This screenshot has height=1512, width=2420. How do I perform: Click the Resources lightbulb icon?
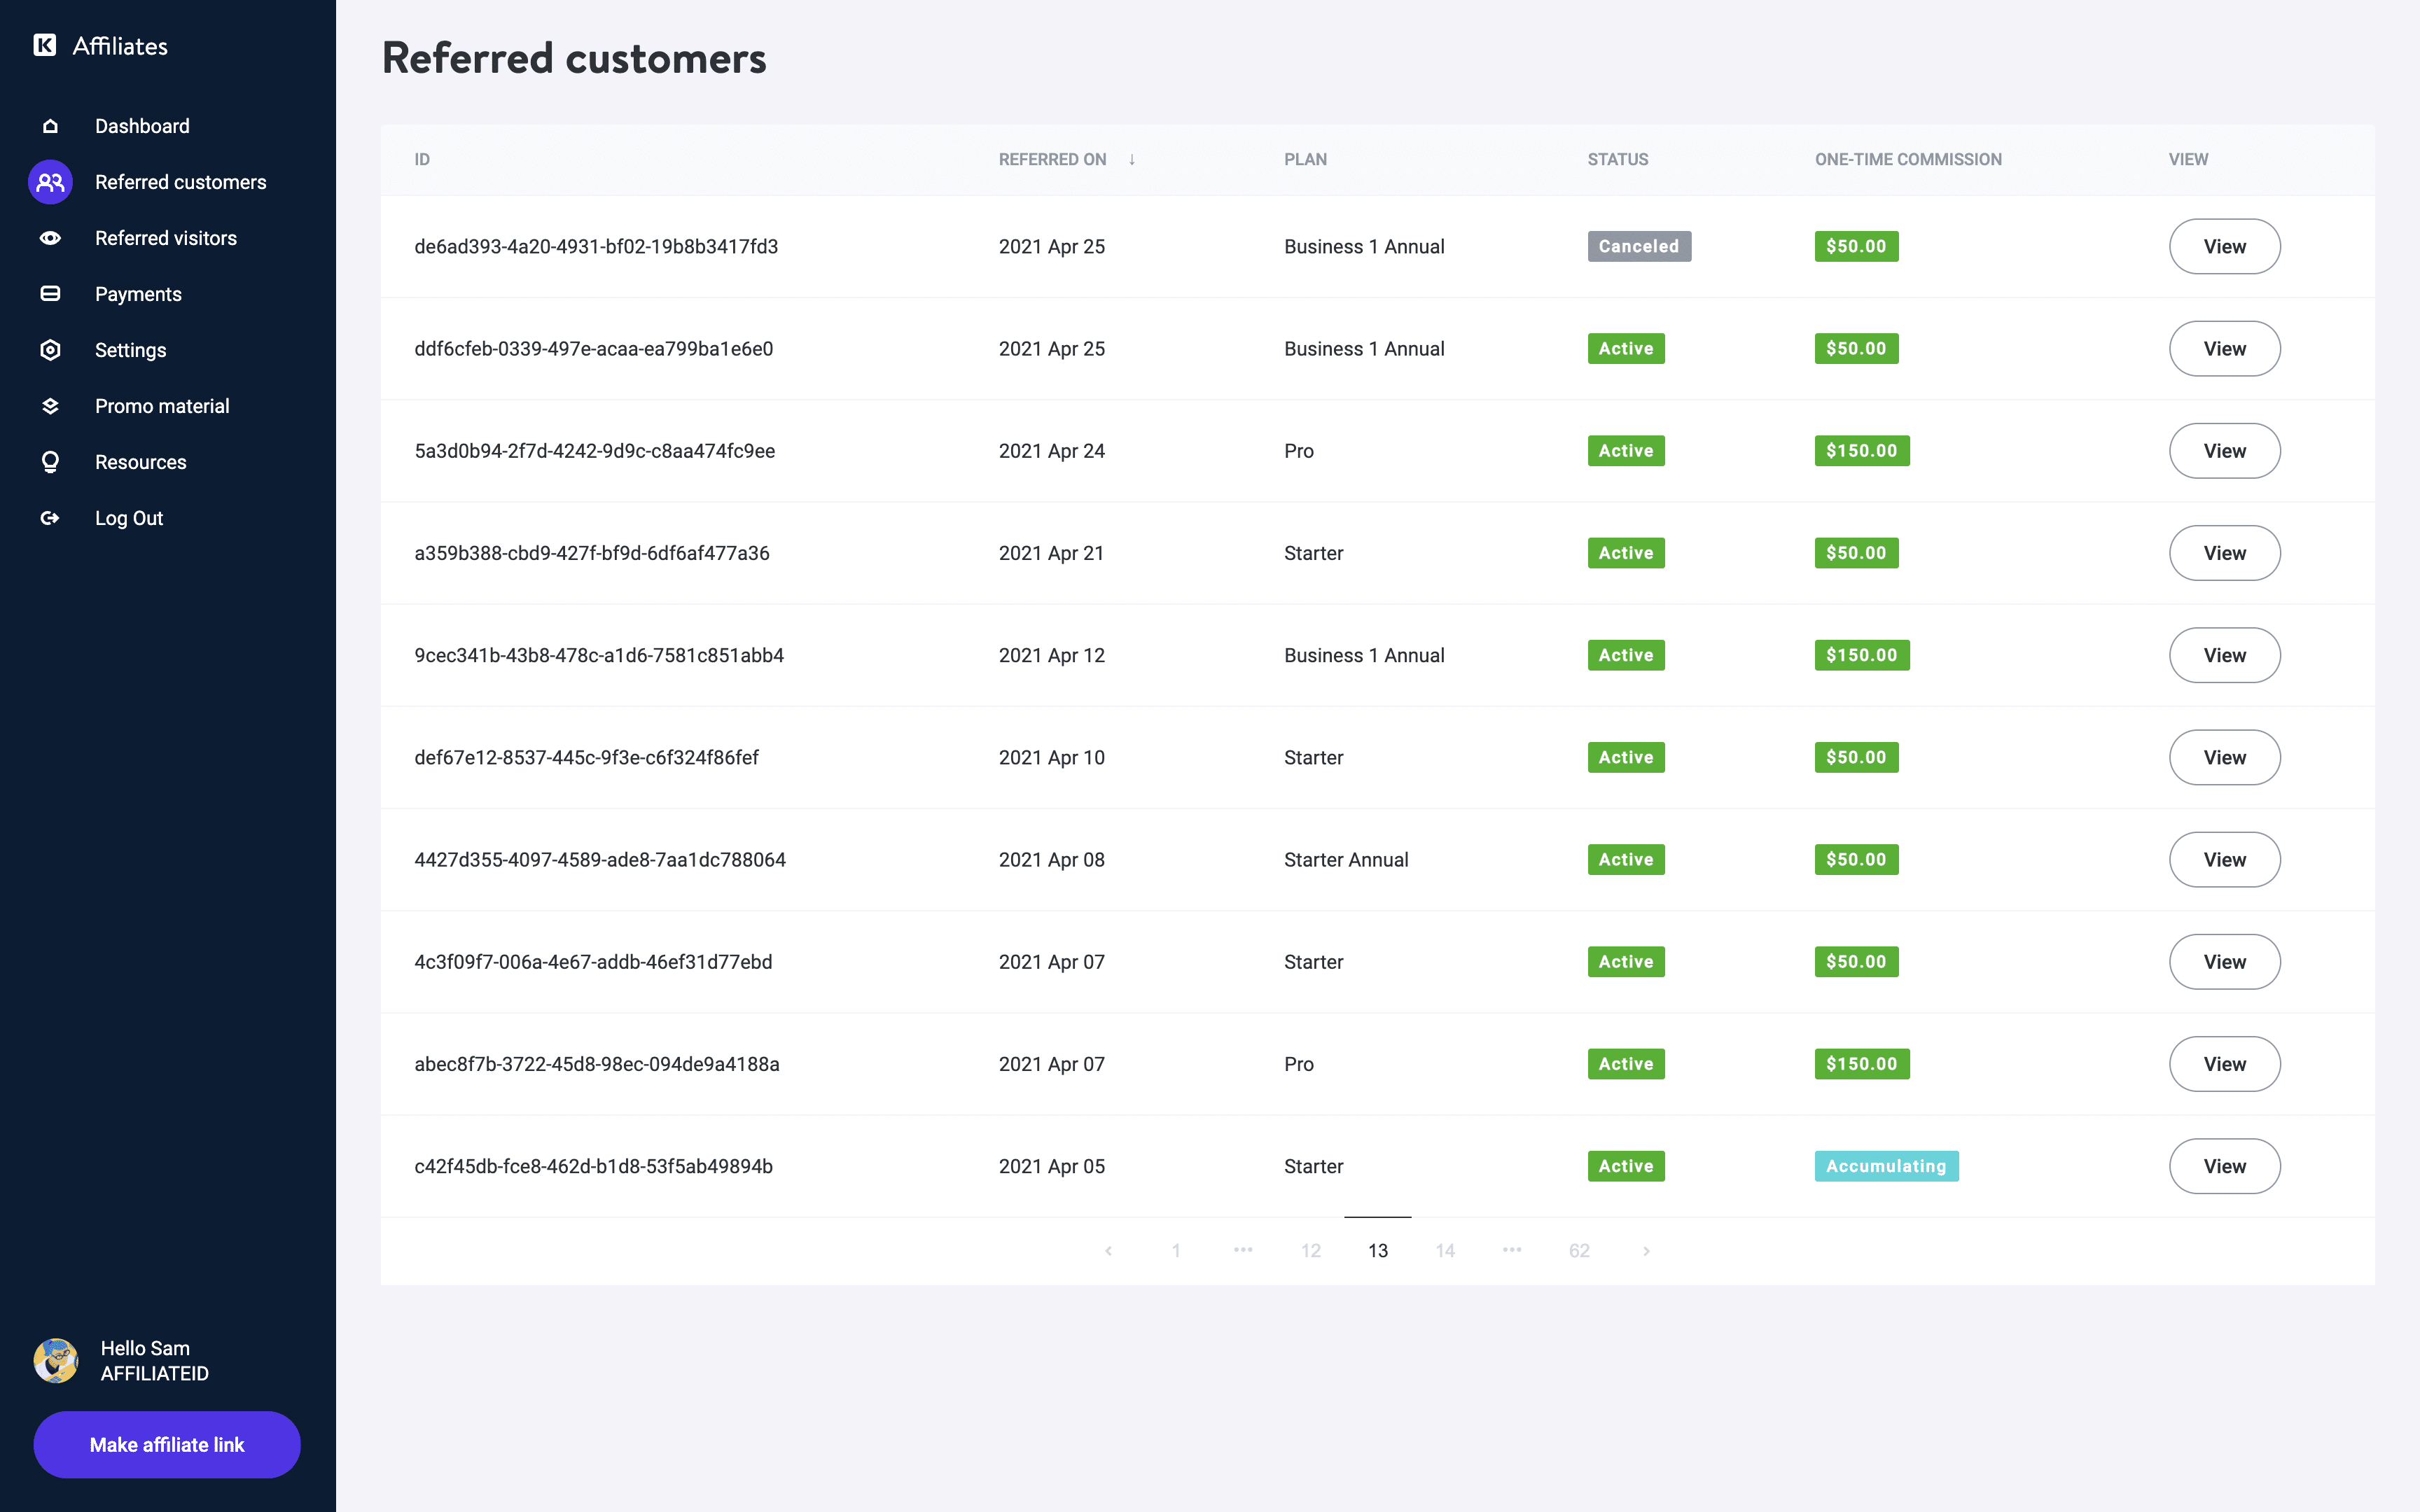[x=50, y=462]
